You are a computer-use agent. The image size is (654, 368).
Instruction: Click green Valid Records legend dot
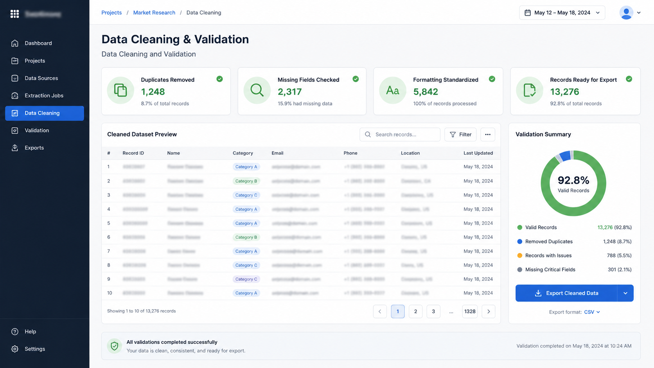[x=520, y=228]
